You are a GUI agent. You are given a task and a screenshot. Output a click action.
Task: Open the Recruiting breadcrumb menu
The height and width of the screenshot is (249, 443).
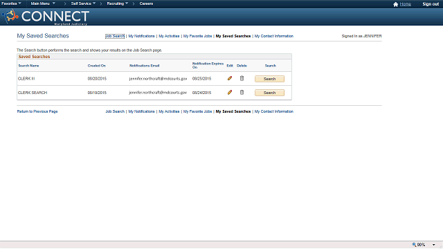click(x=118, y=3)
